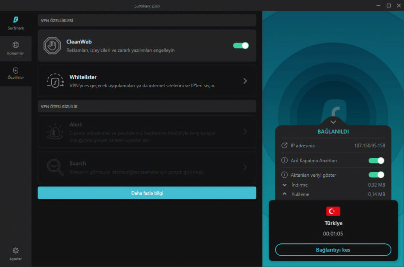
Task: Click the Türkiye location name
Action: coord(333,223)
